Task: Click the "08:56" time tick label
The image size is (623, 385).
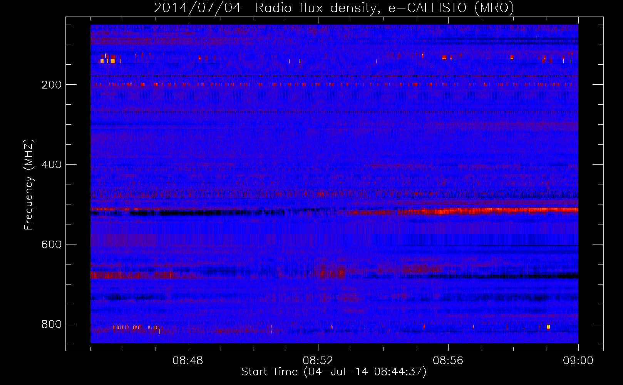Action: (x=448, y=361)
